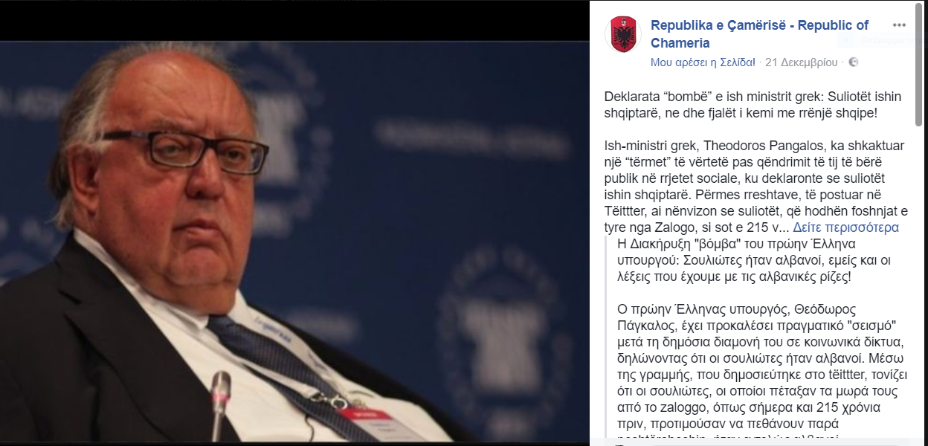Open 'Republika e Çamërisë - Republic of Chameria' page

tap(759, 34)
